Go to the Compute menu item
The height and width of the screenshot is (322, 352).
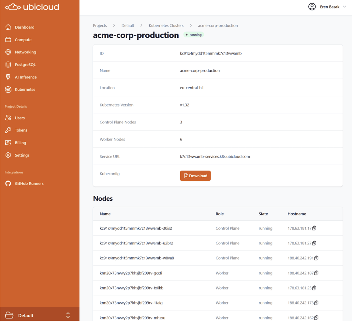pos(23,40)
